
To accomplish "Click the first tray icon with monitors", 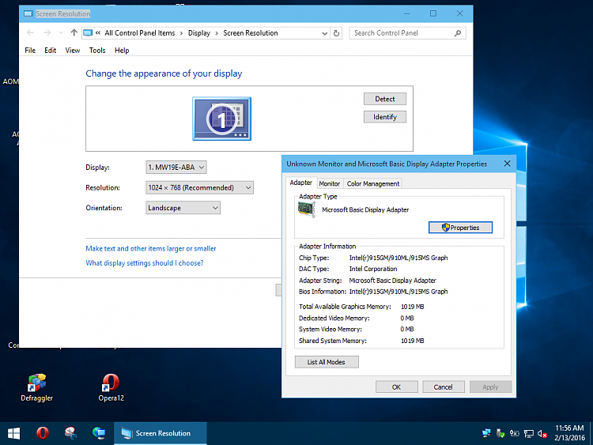I will [486, 433].
